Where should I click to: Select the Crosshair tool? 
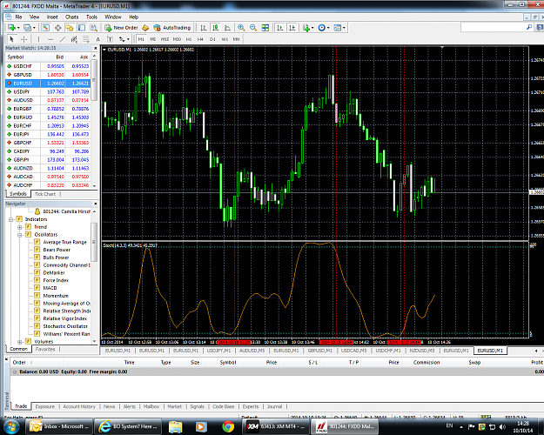pos(24,39)
